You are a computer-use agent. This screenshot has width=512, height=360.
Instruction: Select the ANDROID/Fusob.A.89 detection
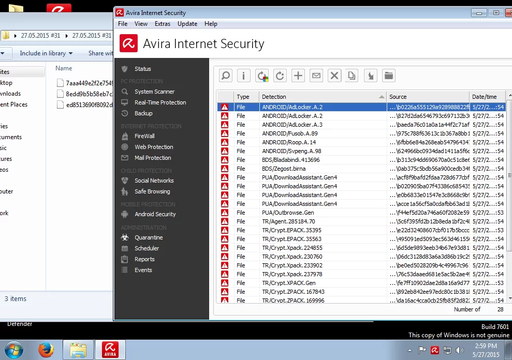click(x=361, y=133)
